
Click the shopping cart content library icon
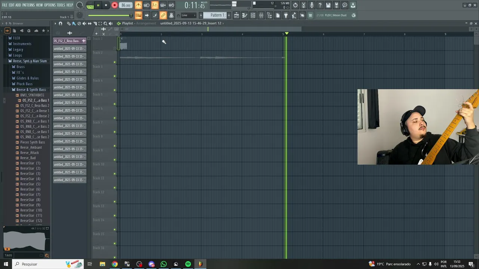pos(310,15)
